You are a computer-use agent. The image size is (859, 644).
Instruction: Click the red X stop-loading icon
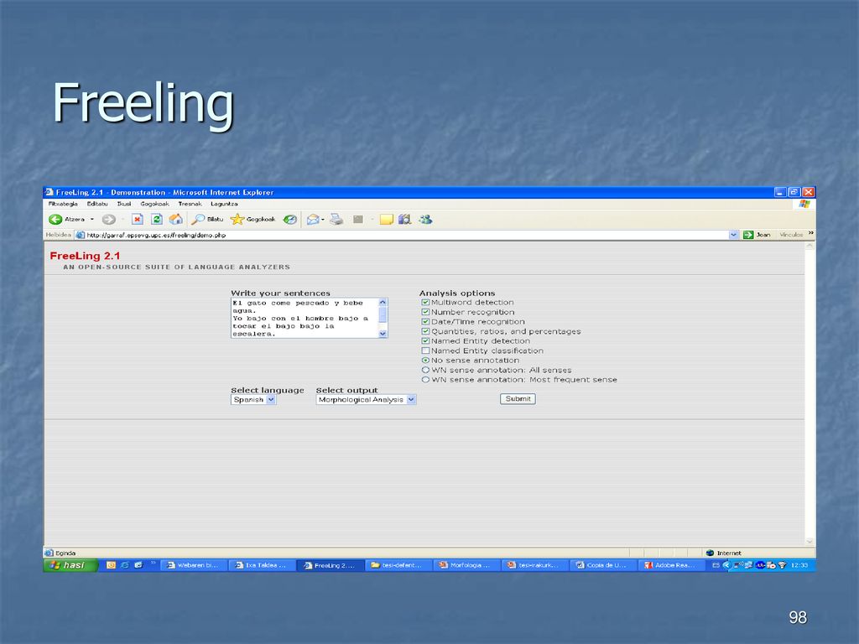137,220
